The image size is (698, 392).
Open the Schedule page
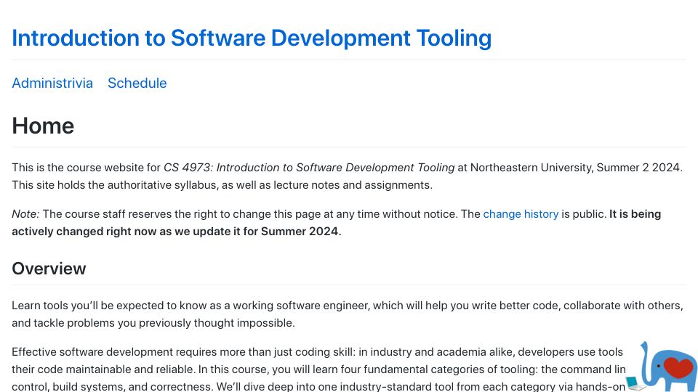137,83
